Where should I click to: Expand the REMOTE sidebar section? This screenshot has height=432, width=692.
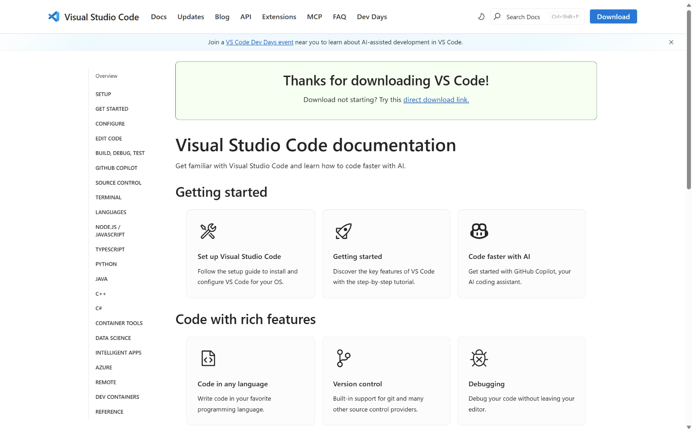click(106, 382)
